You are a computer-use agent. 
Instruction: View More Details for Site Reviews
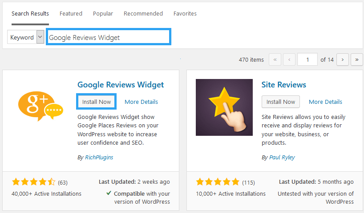[x=325, y=102]
